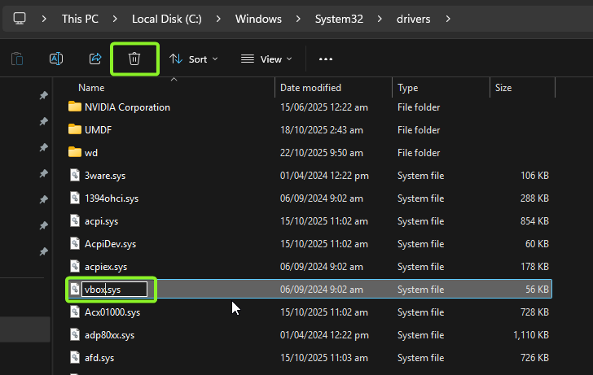Select the NVIDIA Corporation folder icon
Viewport: 593px width, 375px height.
[75, 107]
